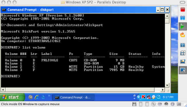
Task: Click the System info entry
Action: pyautogui.click(x=158, y=67)
